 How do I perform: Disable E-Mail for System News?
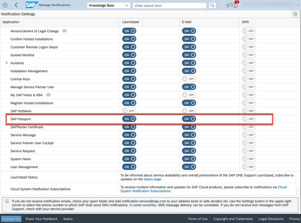189,159
